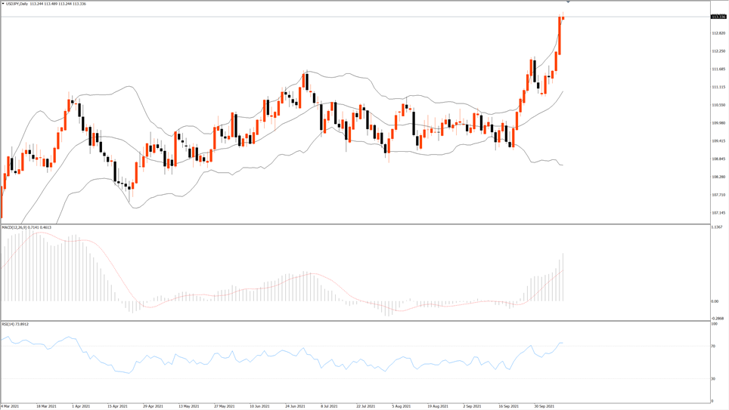The width and height of the screenshot is (729, 410).
Task: Click the small triangle icon before USDJPY,Daily
Action: click(3, 4)
